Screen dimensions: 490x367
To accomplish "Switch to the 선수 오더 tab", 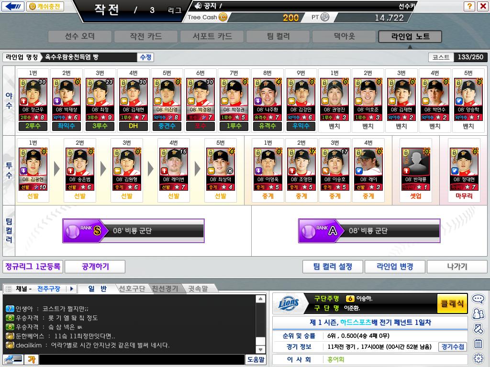I will tap(80, 36).
